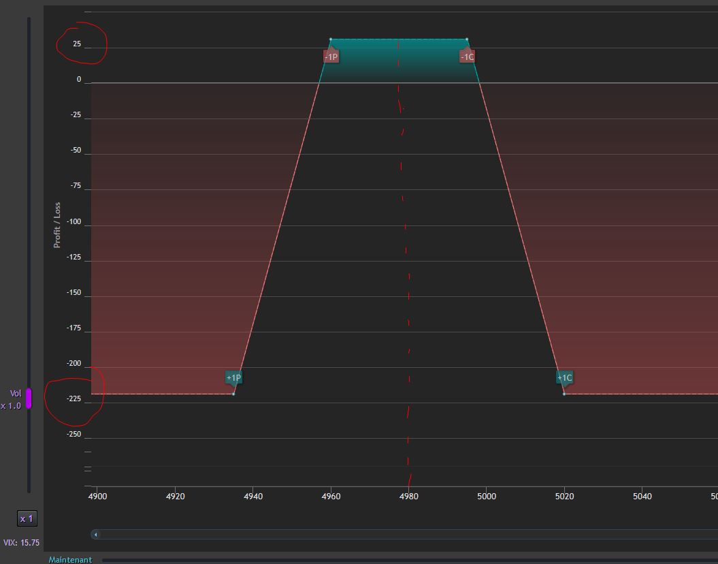Click the x 1 volatility multiplier button
The height and width of the screenshot is (564, 718).
coord(27,518)
